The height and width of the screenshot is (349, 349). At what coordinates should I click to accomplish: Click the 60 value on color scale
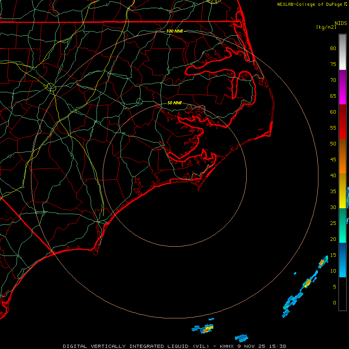click(333, 112)
